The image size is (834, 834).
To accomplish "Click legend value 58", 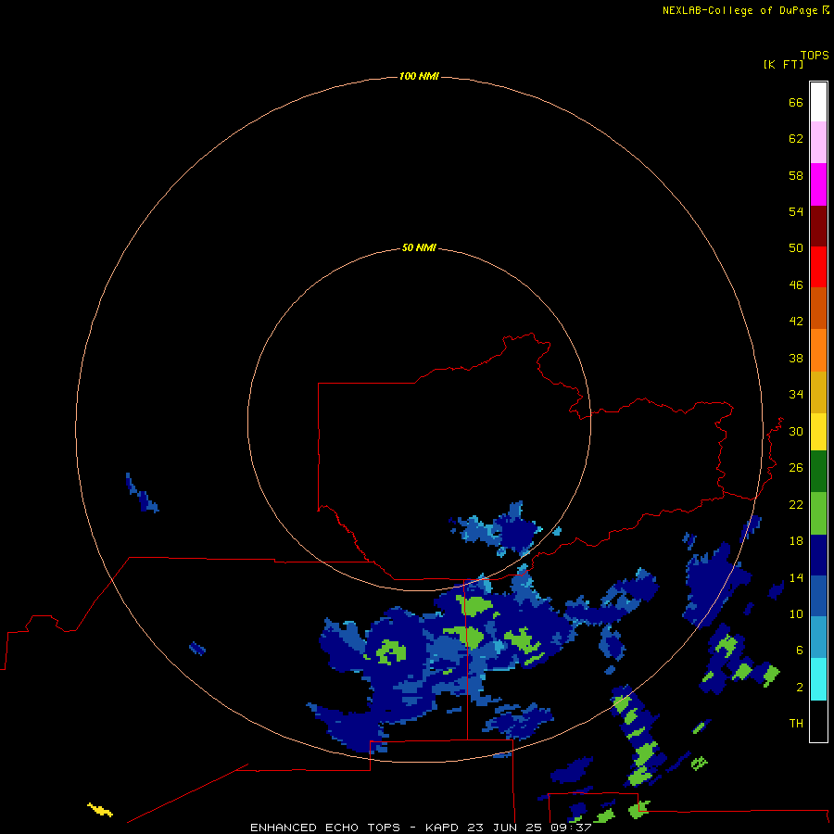I will (x=796, y=175).
